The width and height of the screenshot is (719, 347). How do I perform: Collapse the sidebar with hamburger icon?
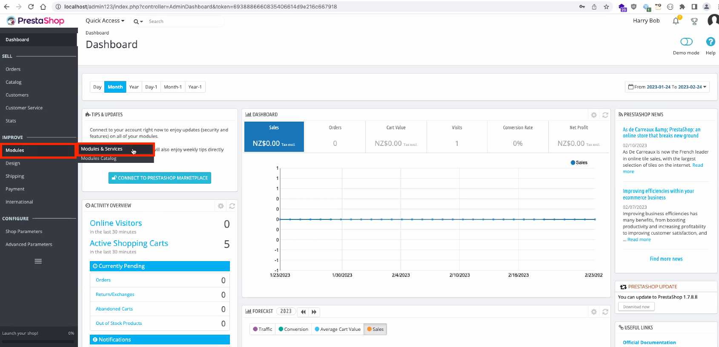[x=38, y=261]
